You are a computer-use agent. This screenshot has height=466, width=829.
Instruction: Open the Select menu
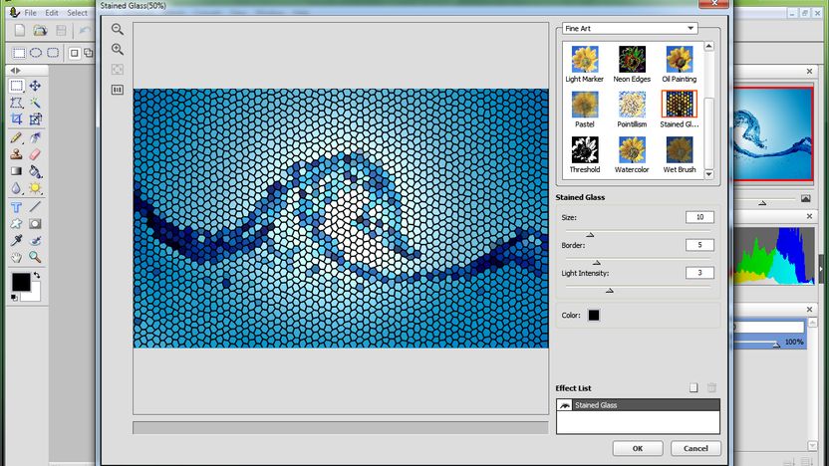[x=77, y=13]
